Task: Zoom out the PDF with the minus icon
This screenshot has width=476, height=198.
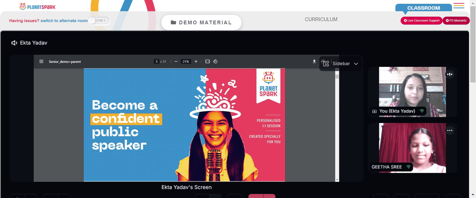Action: point(176,61)
